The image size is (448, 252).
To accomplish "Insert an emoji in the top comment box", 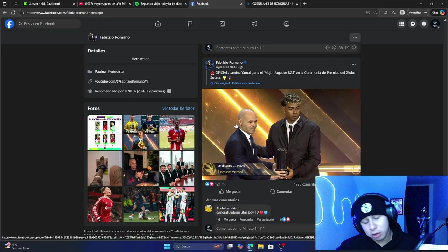I will (x=334, y=48).
